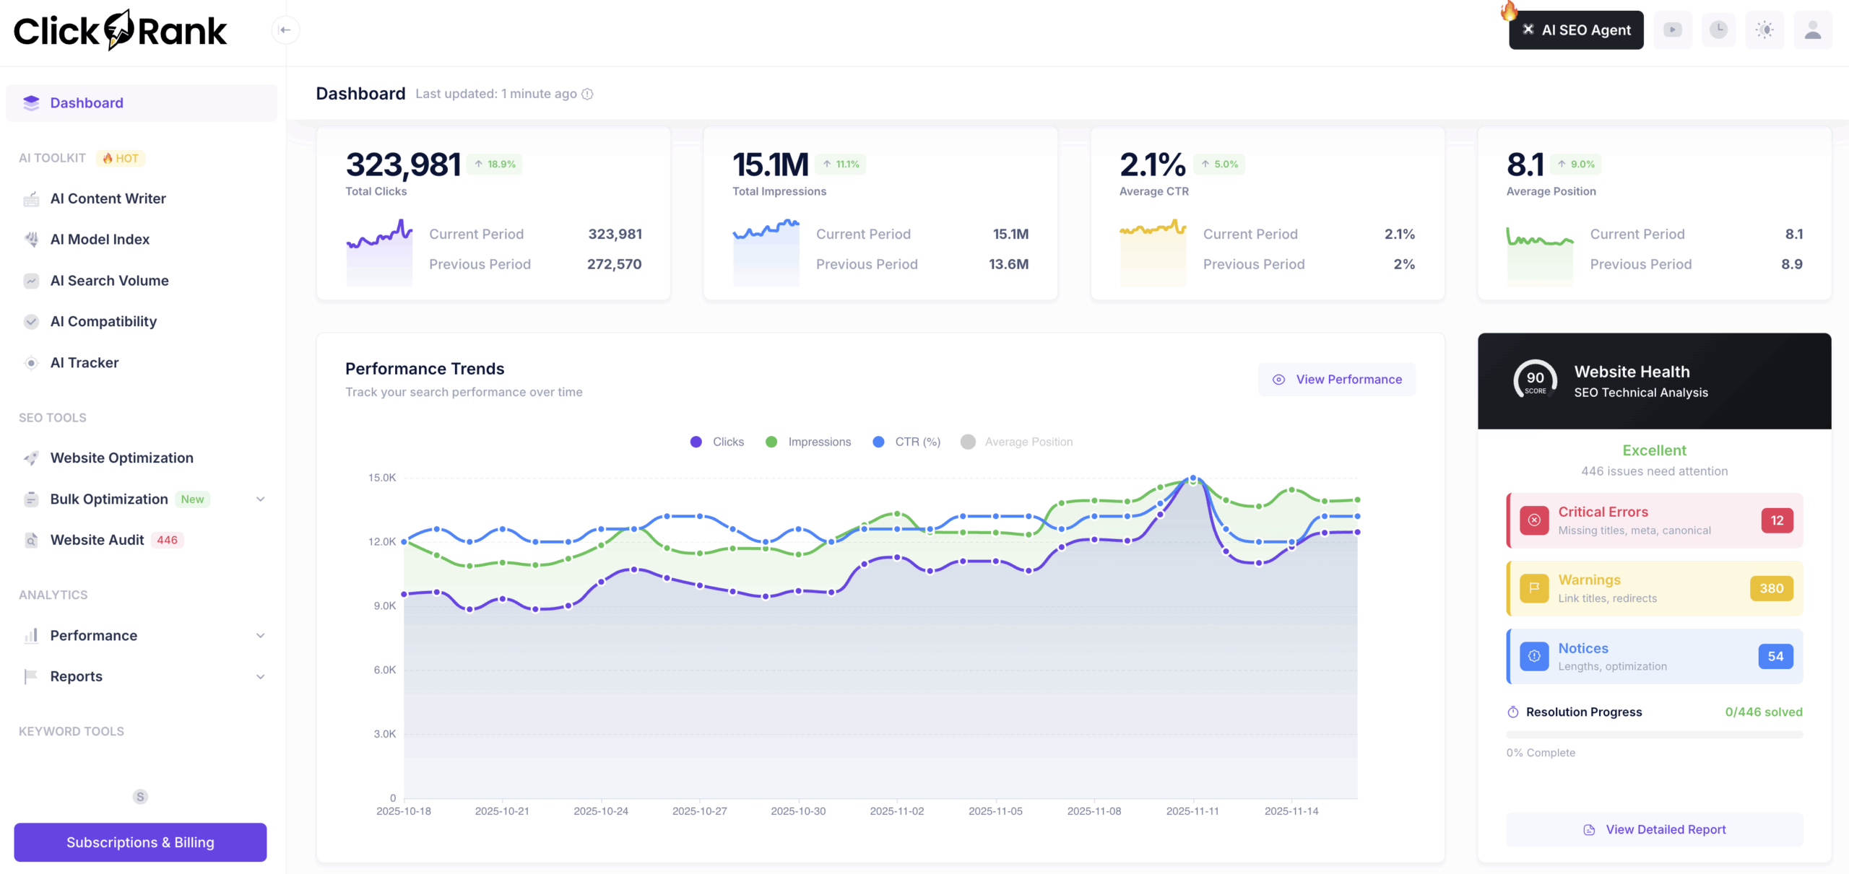Toggle the Clicks series in the chart legend
The image size is (1849, 874).
[716, 441]
